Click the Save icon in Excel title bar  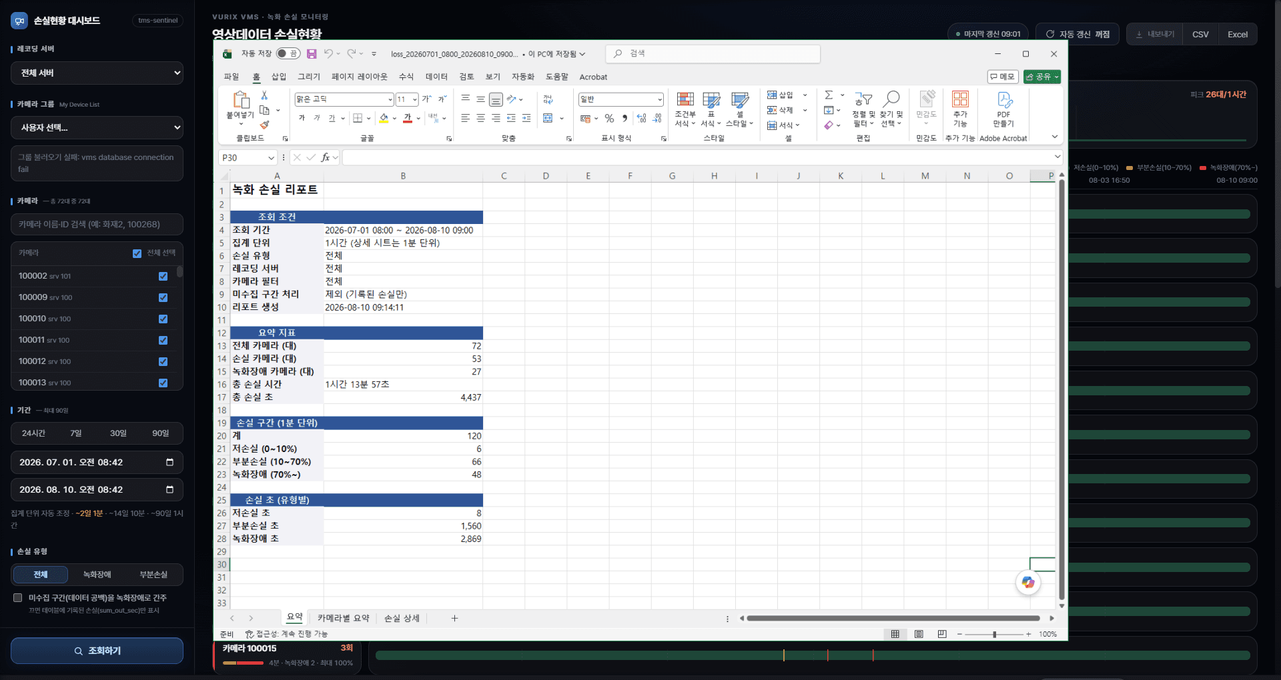point(312,54)
